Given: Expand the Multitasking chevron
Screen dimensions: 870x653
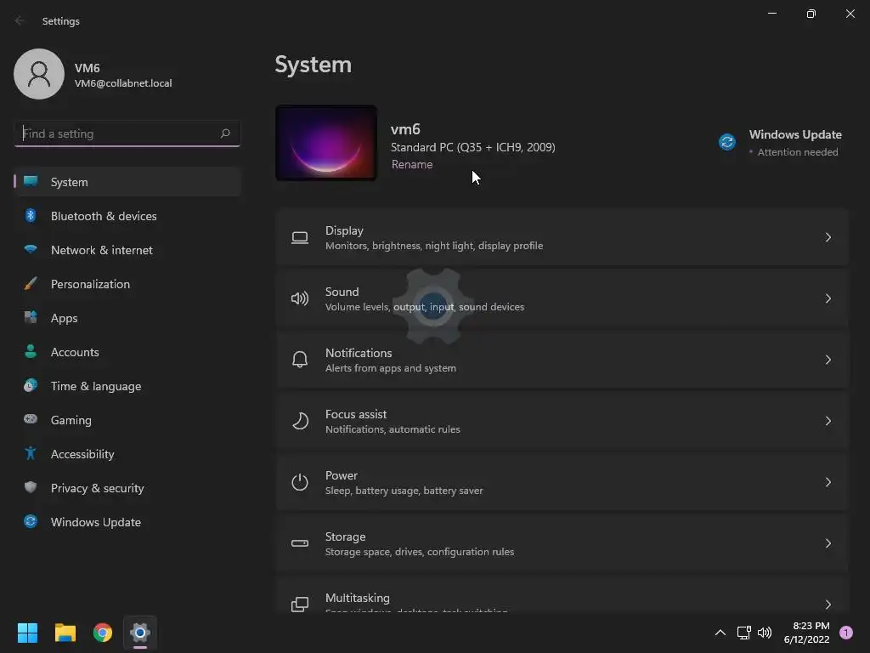Looking at the screenshot, I should pyautogui.click(x=828, y=605).
